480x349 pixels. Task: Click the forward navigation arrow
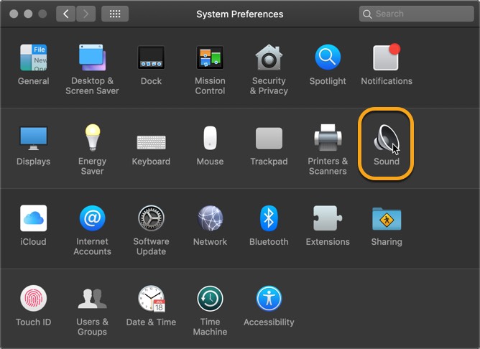pyautogui.click(x=86, y=14)
